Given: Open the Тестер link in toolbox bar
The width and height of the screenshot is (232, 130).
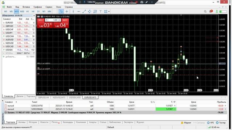Looking at the screenshot, I should tap(221, 123).
